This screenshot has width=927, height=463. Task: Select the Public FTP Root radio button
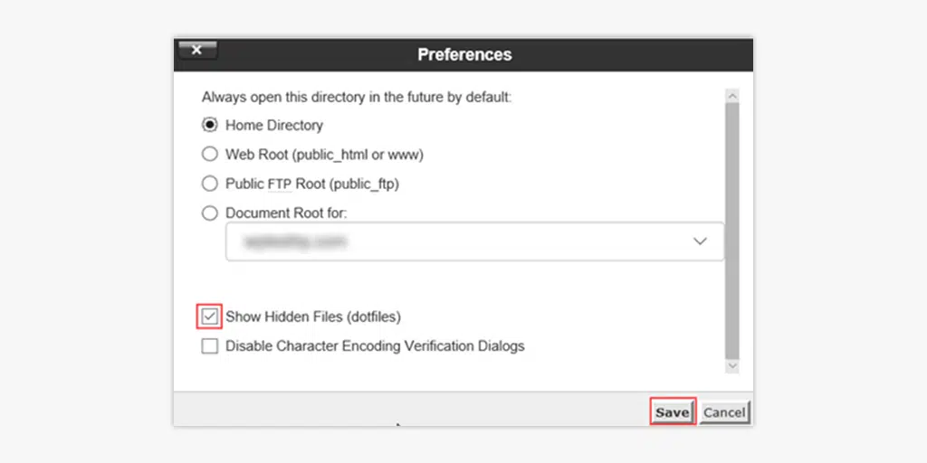tap(210, 184)
